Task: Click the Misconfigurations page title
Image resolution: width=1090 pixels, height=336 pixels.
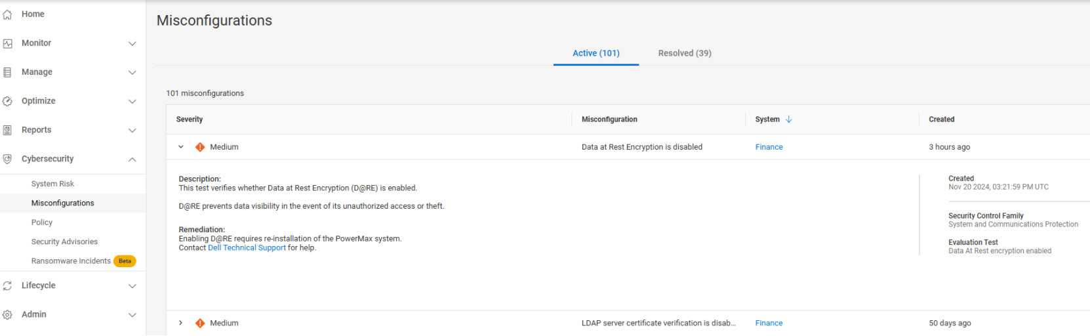Action: pyautogui.click(x=214, y=20)
